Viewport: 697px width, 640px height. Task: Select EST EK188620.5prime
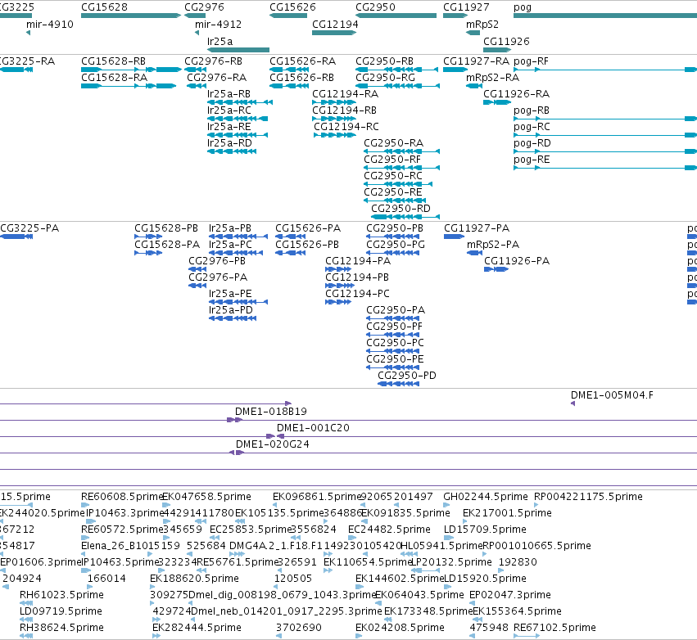pyautogui.click(x=194, y=579)
